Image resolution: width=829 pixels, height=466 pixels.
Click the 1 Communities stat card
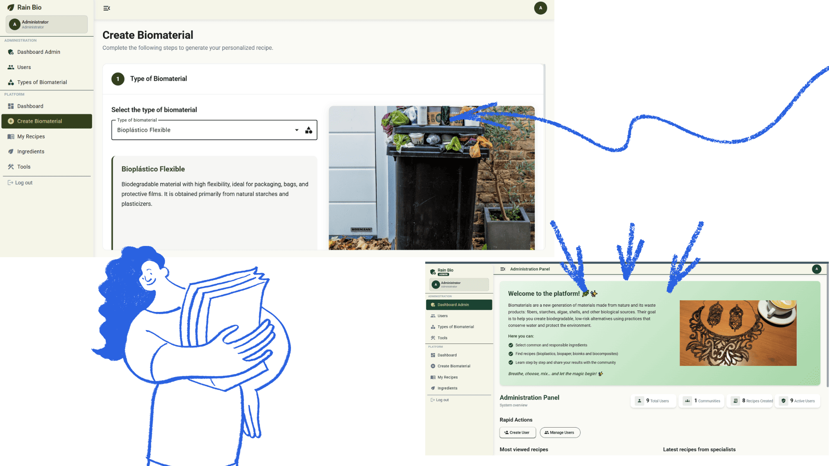tap(702, 401)
